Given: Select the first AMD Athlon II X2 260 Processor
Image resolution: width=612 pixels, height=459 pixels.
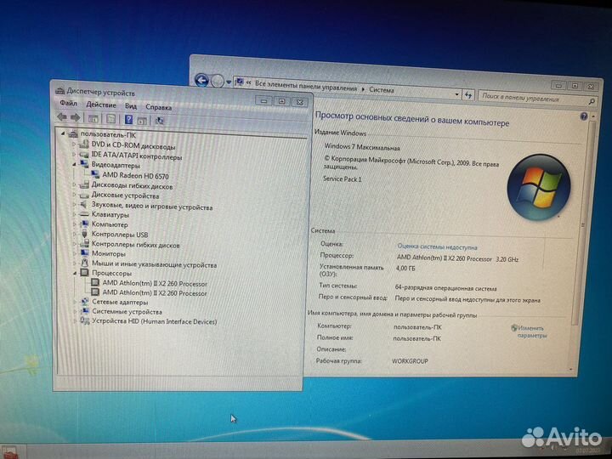Looking at the screenshot, I should click(x=155, y=284).
